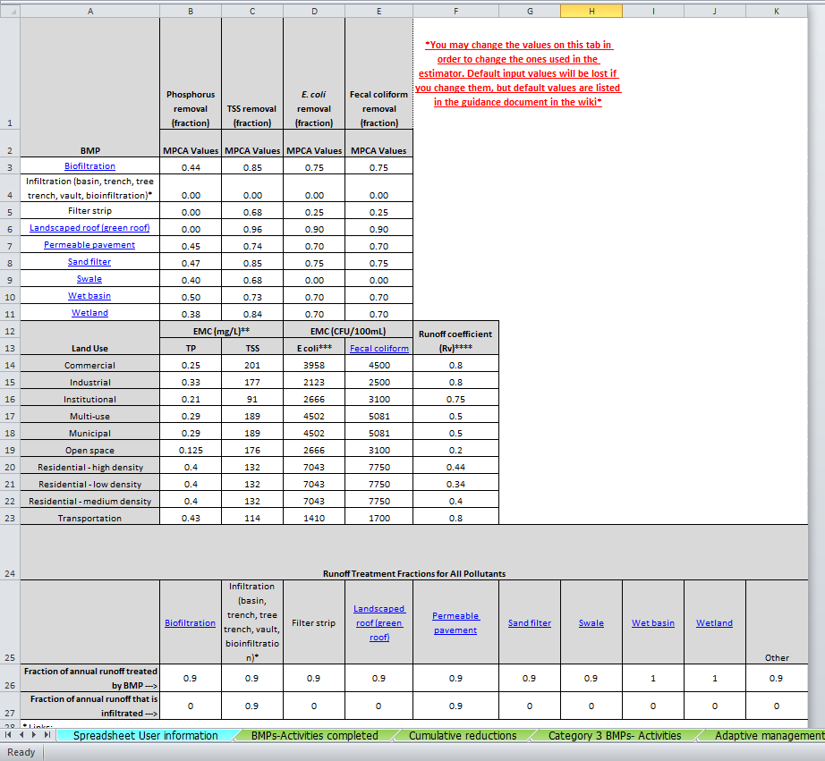The width and height of the screenshot is (825, 761).
Task: Select the row 14 header
Action: 9,366
